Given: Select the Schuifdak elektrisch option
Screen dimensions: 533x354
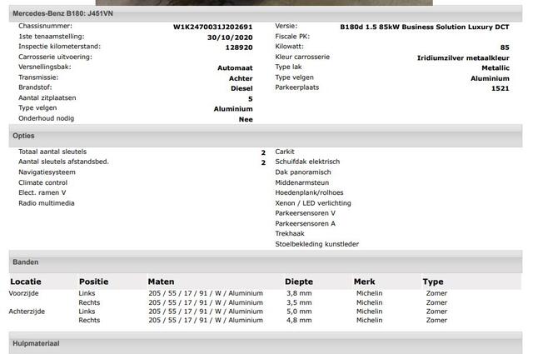Looking at the screenshot, I should (307, 162).
